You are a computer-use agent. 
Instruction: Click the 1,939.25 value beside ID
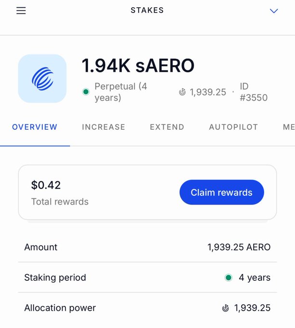coord(208,92)
